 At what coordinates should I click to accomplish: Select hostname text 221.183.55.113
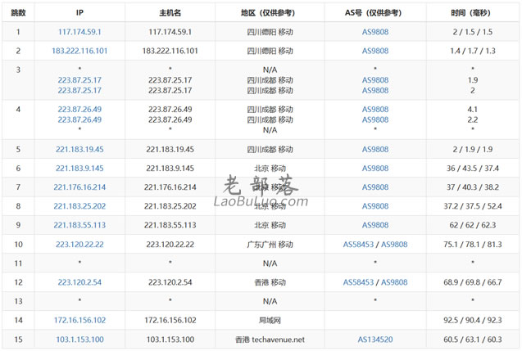pos(170,225)
